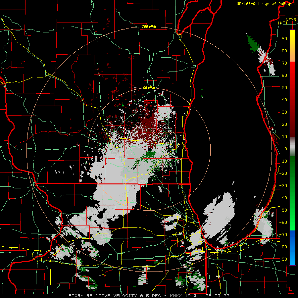
Task: Click the 30 velocity scale value
Action: click(284, 112)
